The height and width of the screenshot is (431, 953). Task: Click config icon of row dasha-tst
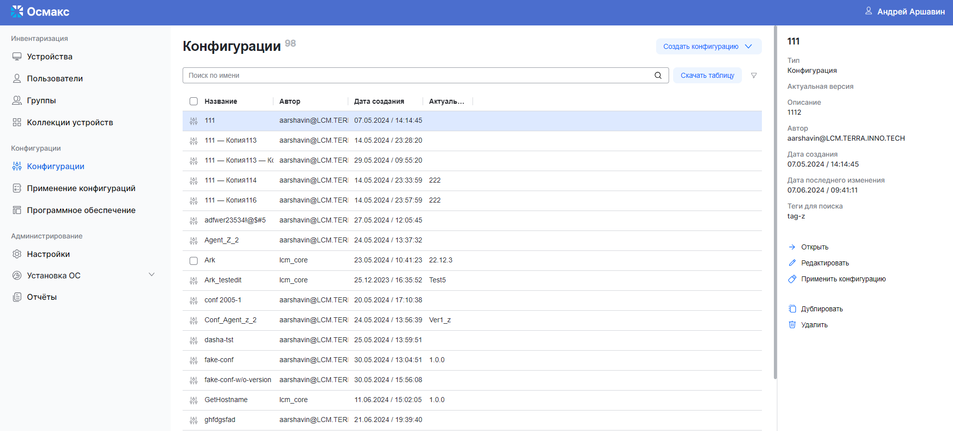click(x=194, y=340)
